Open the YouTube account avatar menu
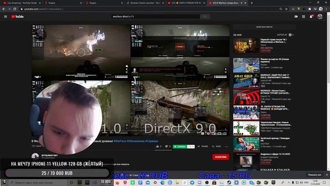Screen dimensions: 330x186 tap(320, 17)
